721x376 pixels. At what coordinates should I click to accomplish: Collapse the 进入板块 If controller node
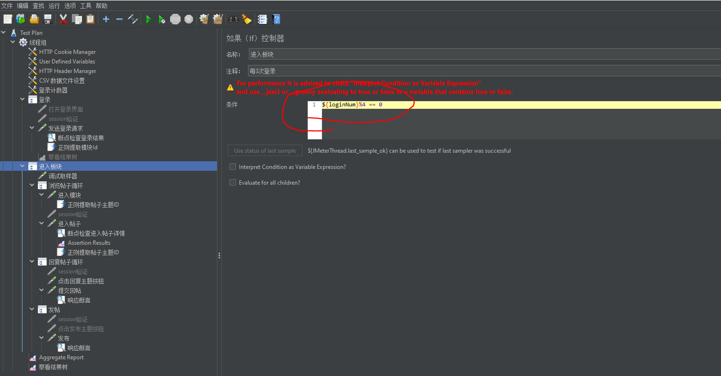tap(22, 167)
